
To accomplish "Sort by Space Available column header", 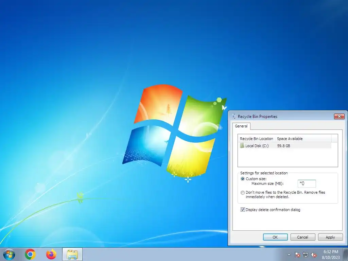I will click(x=303, y=139).
